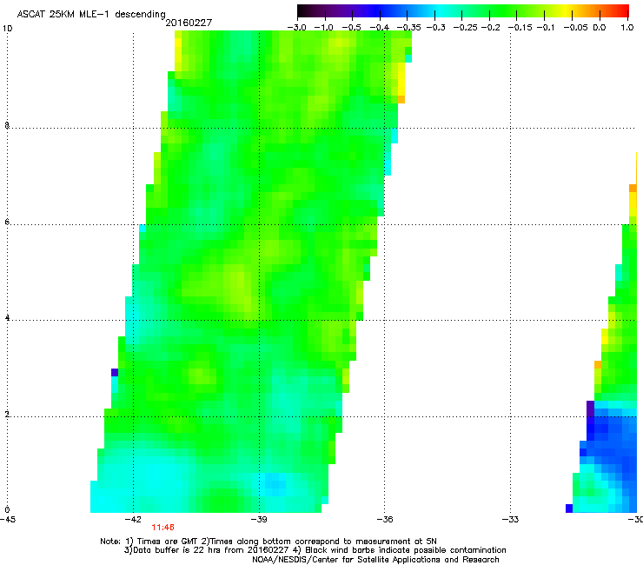Click the "-0.35" color scale label
This screenshot has height=565, width=643.
(x=408, y=28)
